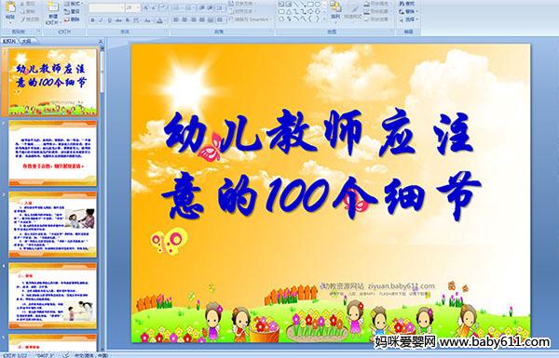Select the Line shape in shapes gallery
The image size is (559, 358).
pyautogui.click(x=296, y=4)
